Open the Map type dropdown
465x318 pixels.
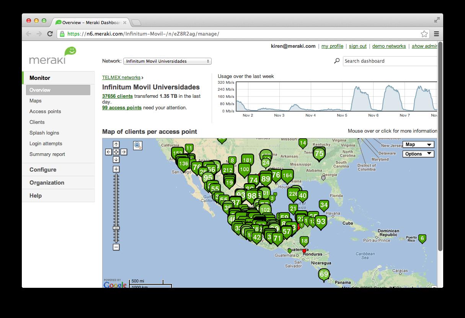[x=418, y=144]
